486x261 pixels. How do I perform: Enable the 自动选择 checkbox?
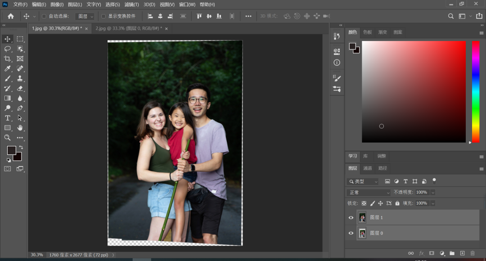tap(44, 16)
